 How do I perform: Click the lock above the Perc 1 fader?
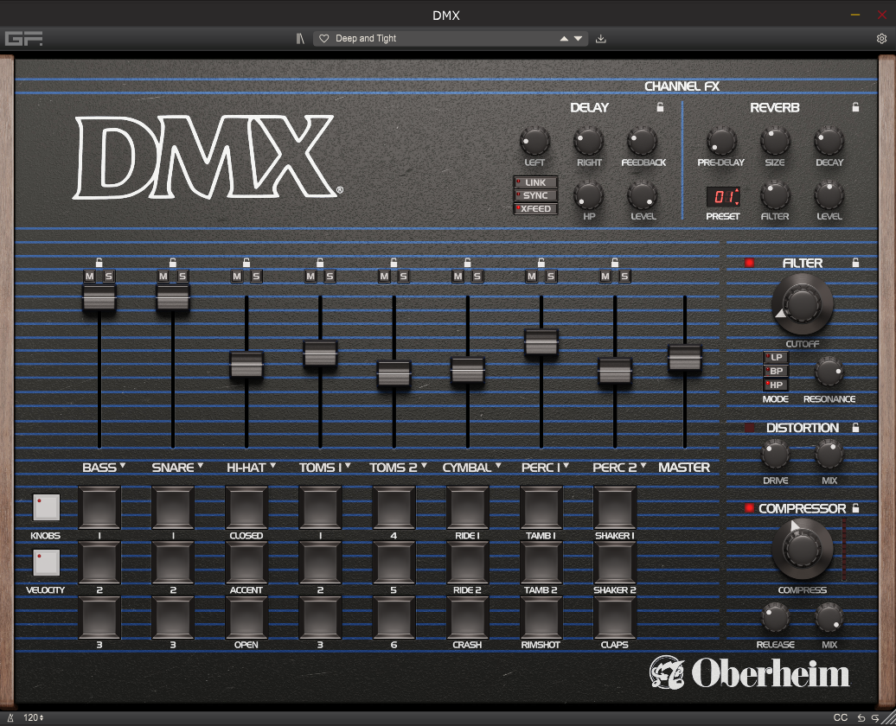click(541, 263)
